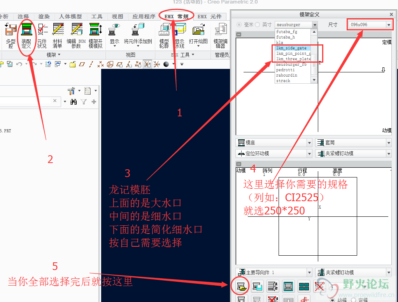
Task: Open the 材料清单 bill of materials
Action: [x=58, y=35]
